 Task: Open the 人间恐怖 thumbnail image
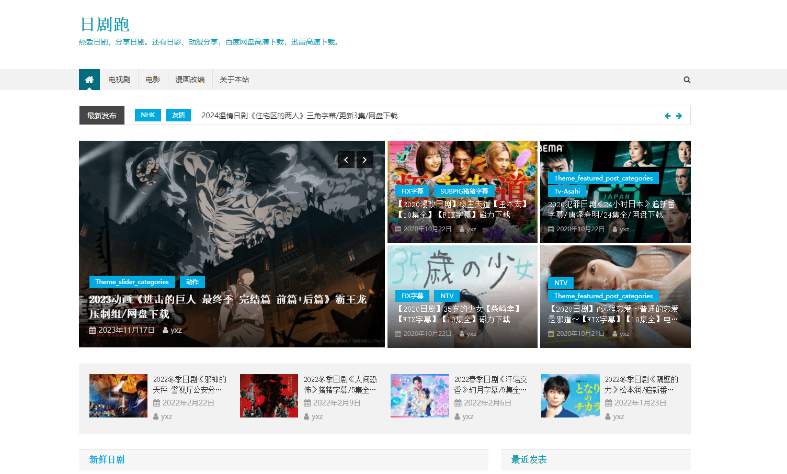pos(269,396)
